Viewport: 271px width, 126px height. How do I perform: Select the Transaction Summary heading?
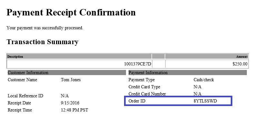pos(43,42)
